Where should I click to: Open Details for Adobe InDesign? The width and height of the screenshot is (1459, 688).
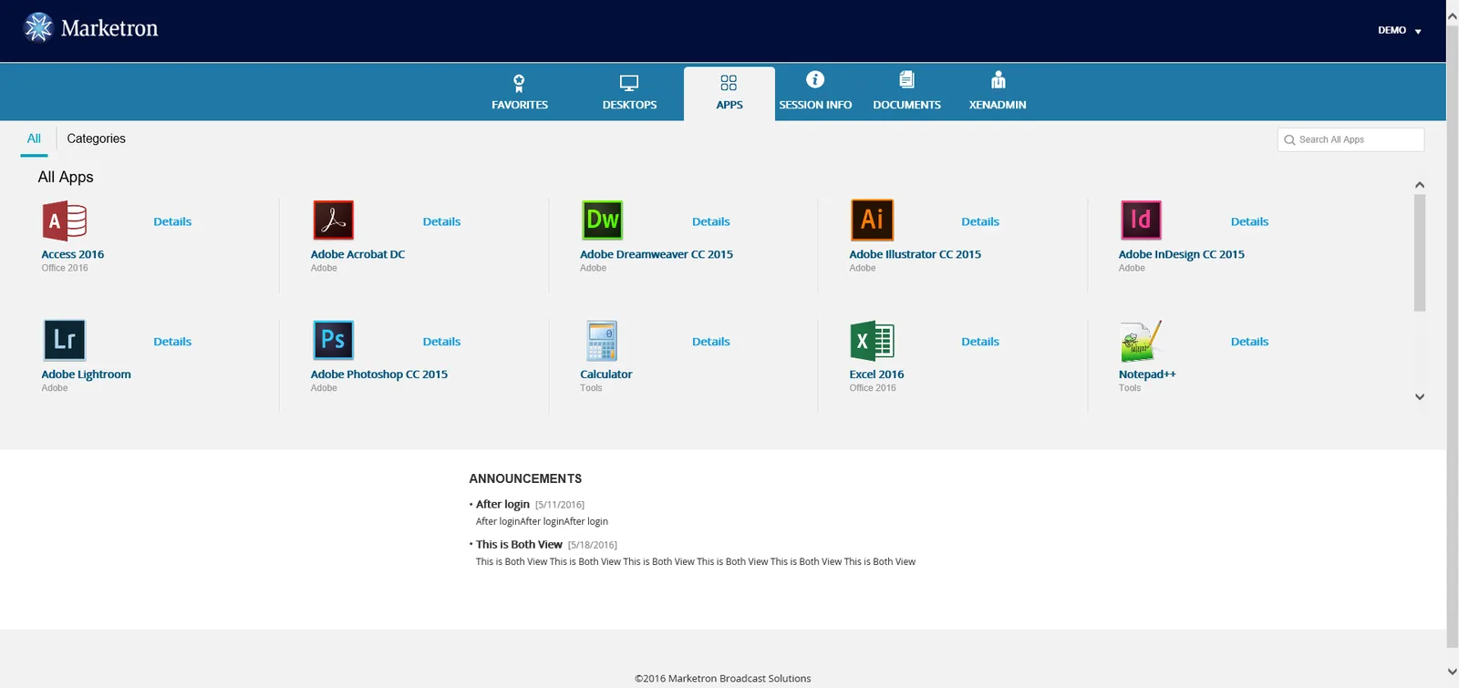tap(1249, 221)
